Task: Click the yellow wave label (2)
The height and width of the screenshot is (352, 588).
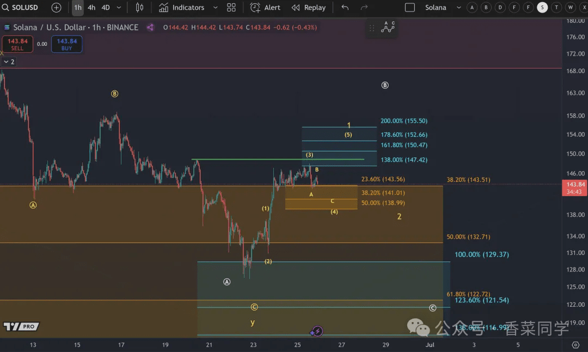Action: click(268, 261)
